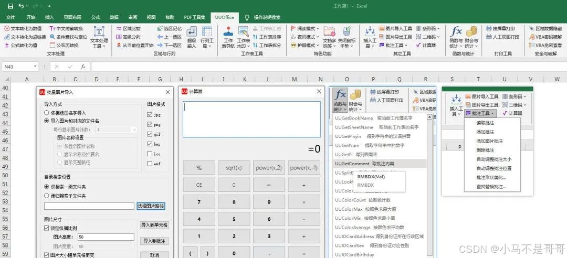The image size is (567, 258).
Task: Launch 条件查找与定位
Action: (x=69, y=37)
